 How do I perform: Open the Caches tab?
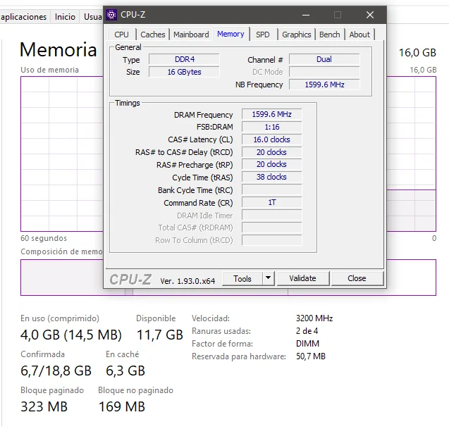(x=153, y=35)
